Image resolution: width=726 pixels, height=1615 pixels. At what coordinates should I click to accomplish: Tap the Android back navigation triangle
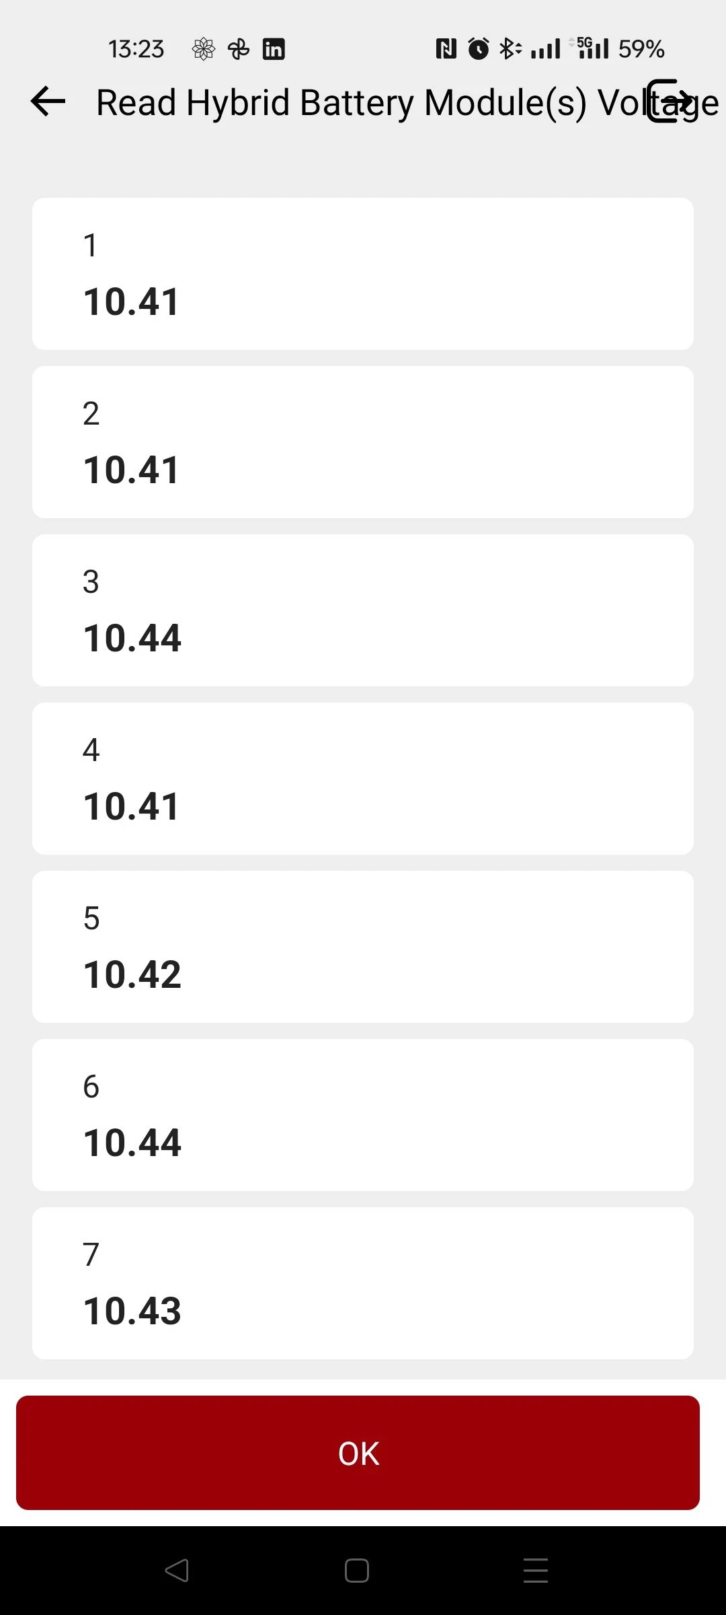pos(177,1571)
